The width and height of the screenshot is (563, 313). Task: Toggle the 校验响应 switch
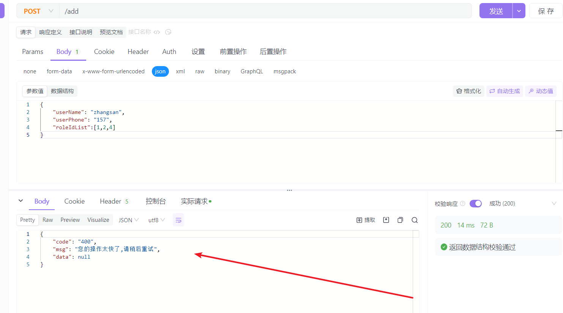[x=476, y=204]
